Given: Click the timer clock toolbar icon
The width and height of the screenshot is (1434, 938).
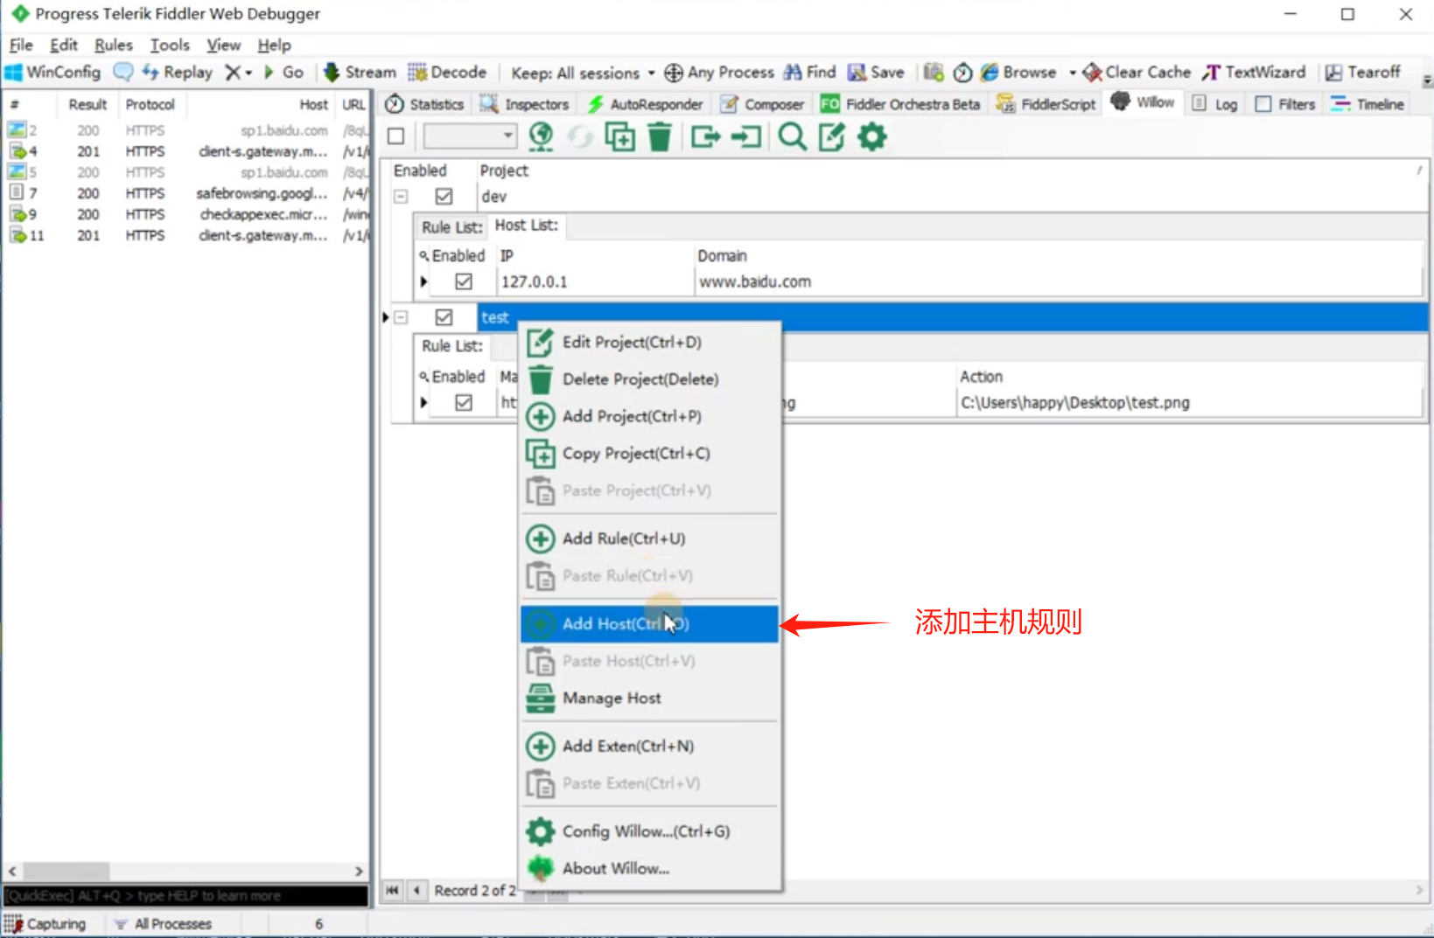Looking at the screenshot, I should pyautogui.click(x=962, y=73).
